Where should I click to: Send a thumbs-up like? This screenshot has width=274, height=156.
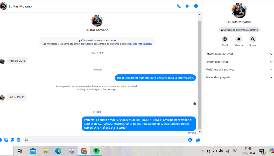click(198, 140)
